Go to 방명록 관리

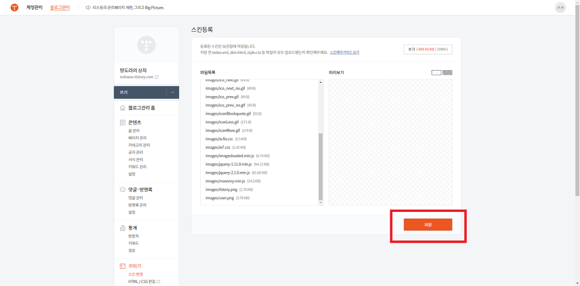(x=137, y=205)
